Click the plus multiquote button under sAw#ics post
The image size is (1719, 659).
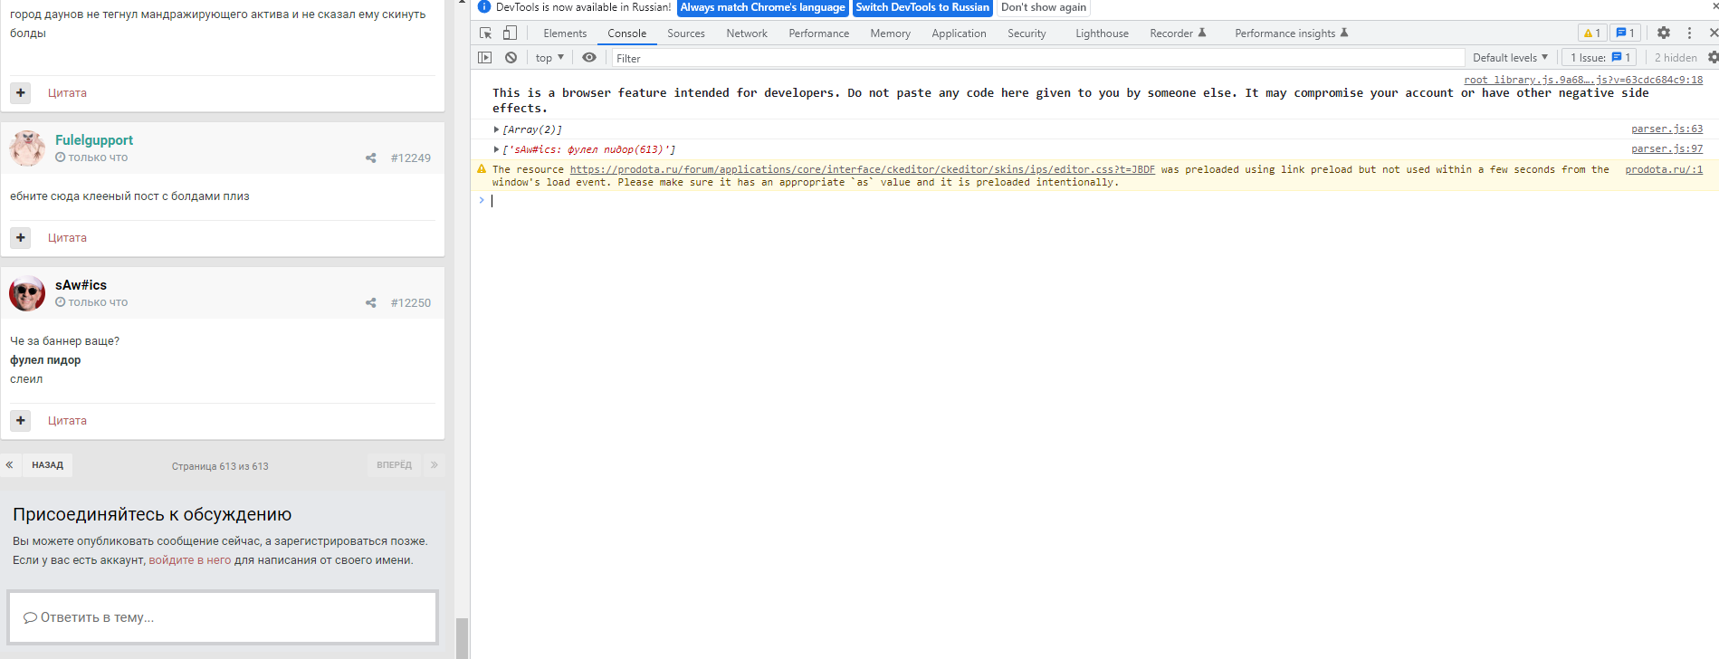click(x=21, y=421)
